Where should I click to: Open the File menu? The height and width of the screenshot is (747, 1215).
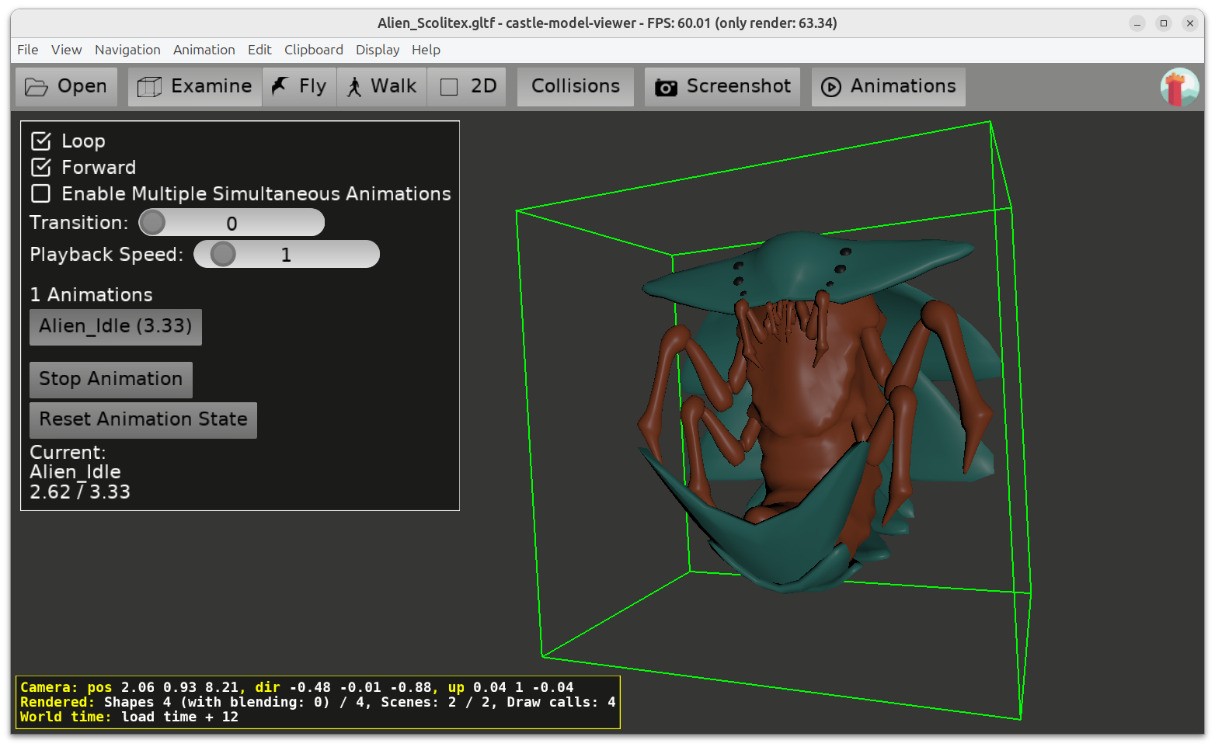coord(28,50)
